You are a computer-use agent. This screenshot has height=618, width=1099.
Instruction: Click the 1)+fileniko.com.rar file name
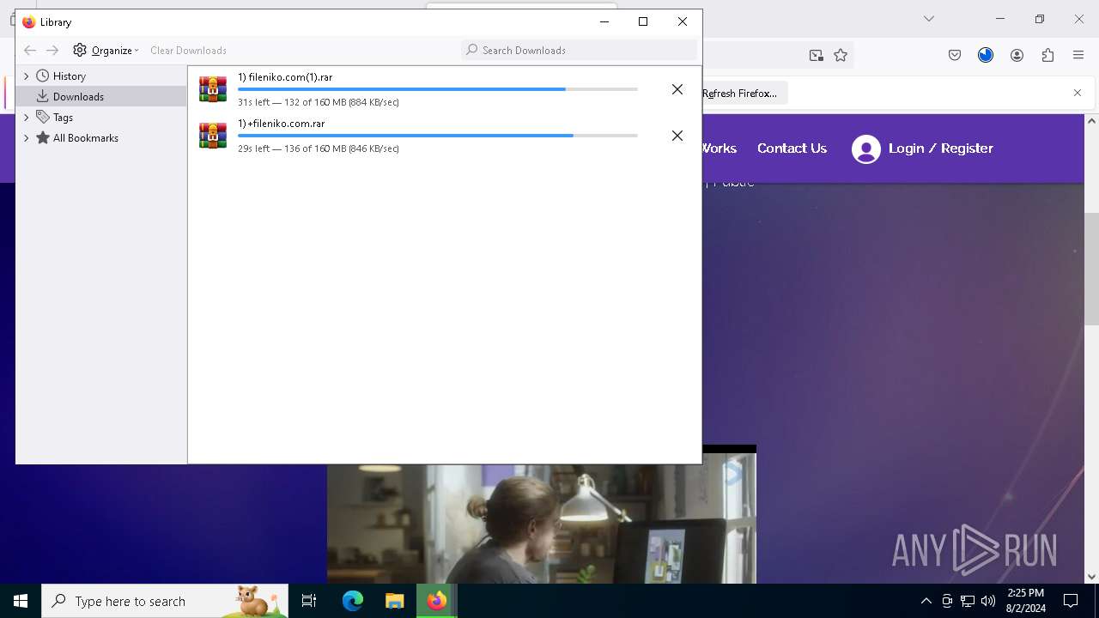(x=281, y=124)
